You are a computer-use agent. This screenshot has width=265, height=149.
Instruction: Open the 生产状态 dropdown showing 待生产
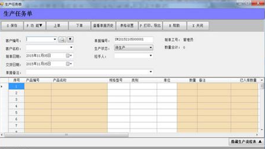(134, 48)
